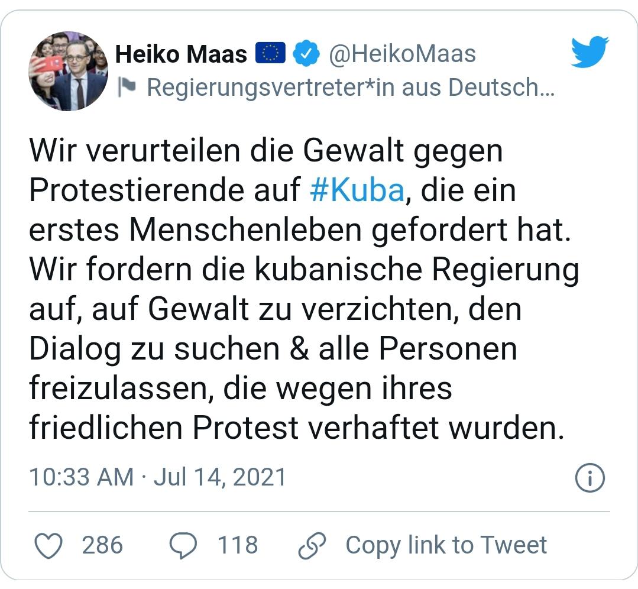Open the @HeikoMaas handle link
This screenshot has height=589, width=638.
point(402,54)
